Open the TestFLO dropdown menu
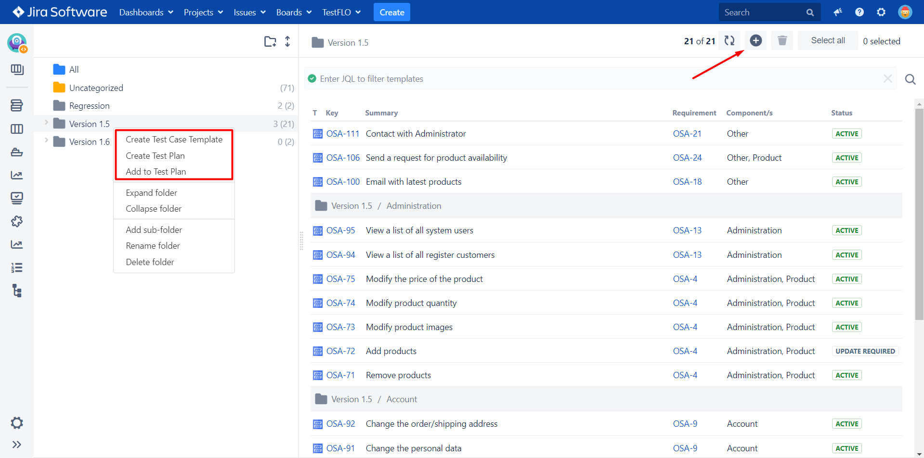Viewport: 924px width, 458px height. click(341, 13)
